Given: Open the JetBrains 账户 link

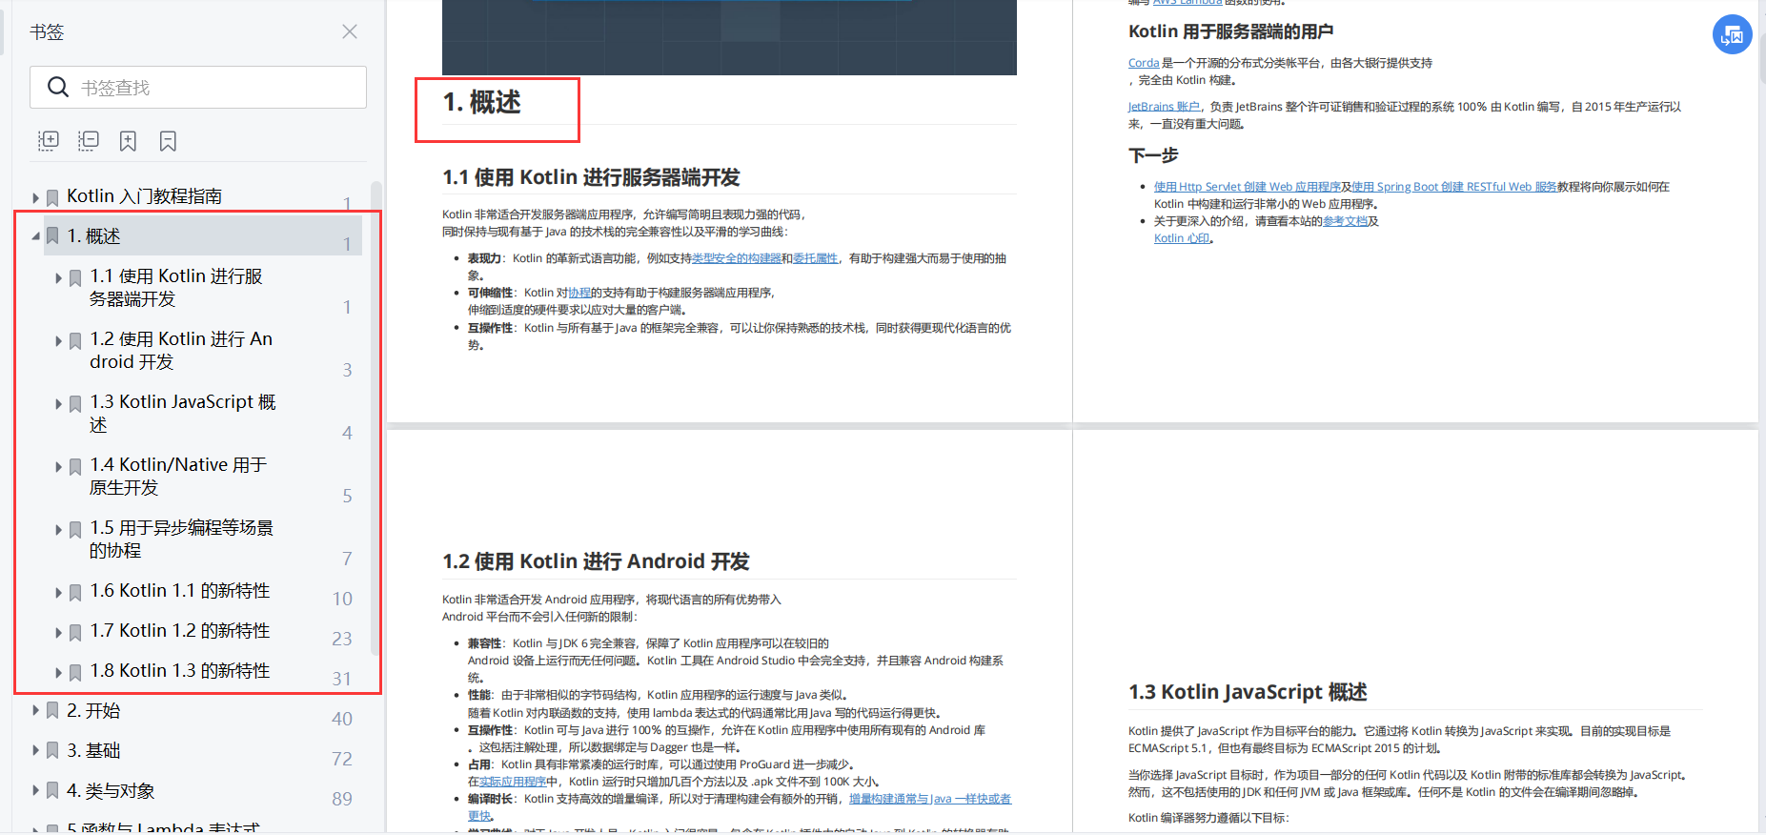Looking at the screenshot, I should tap(1164, 107).
